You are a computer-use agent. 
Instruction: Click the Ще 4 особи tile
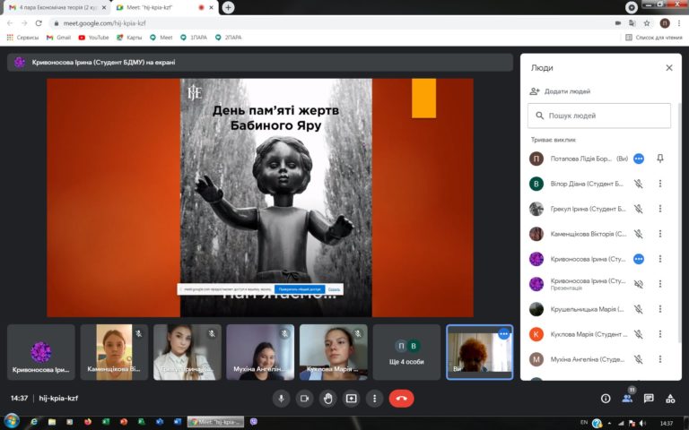click(x=406, y=352)
